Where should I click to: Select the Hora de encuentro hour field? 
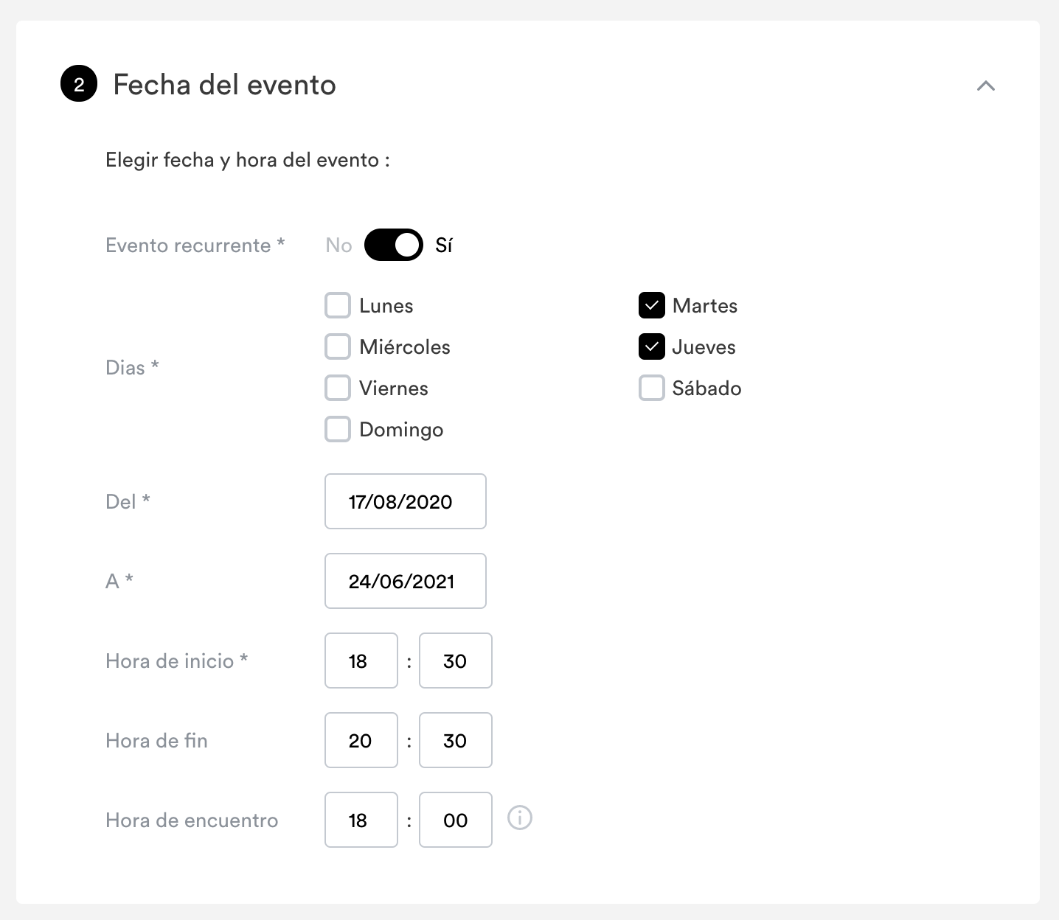click(x=361, y=820)
